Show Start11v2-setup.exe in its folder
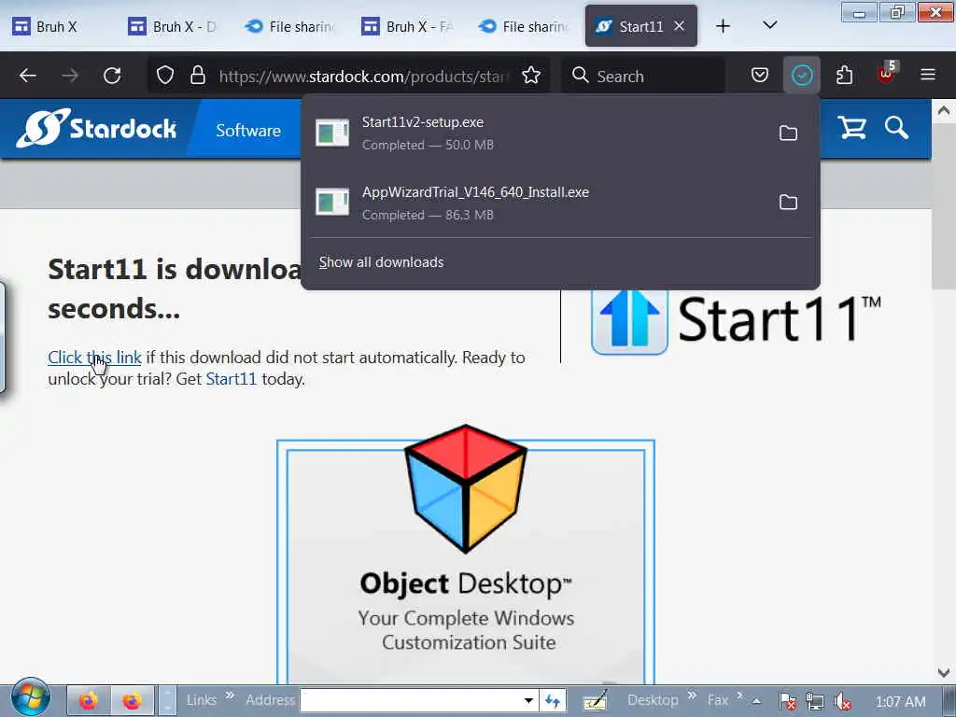The width and height of the screenshot is (956, 717). pos(788,133)
